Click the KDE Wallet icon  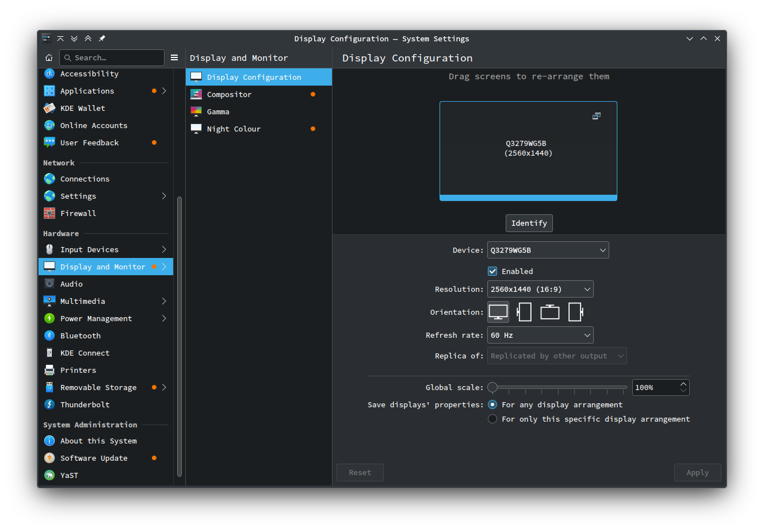tap(49, 108)
